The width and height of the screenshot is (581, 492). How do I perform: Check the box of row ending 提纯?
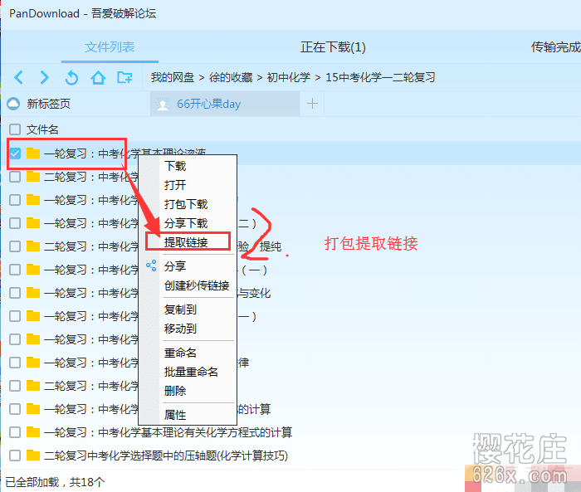pos(15,246)
